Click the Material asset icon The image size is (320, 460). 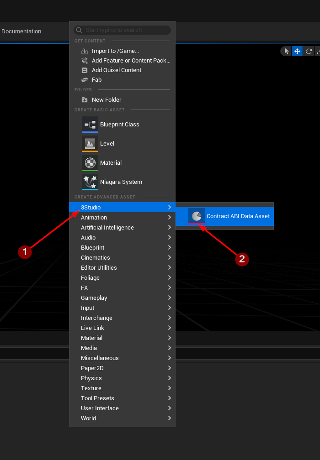(x=90, y=163)
